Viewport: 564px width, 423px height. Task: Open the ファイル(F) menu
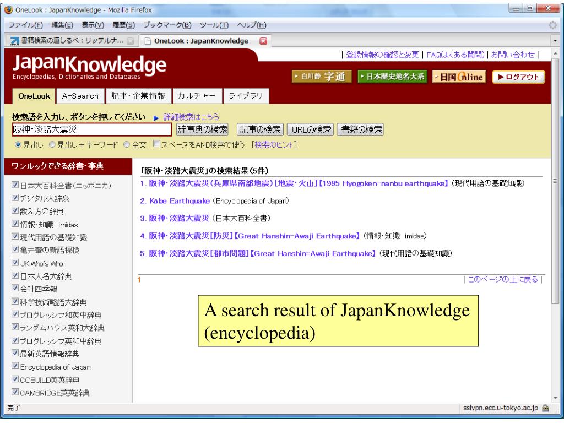tap(25, 25)
